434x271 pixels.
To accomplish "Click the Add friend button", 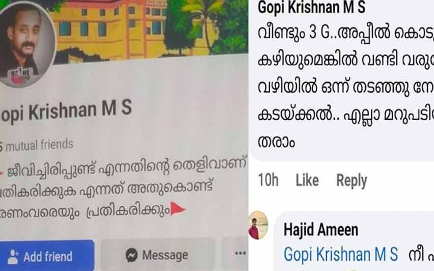I will (x=46, y=256).
